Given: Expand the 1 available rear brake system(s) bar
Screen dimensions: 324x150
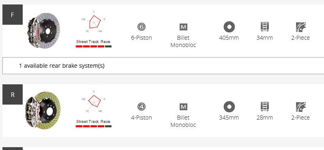Looking at the screenshot, I should (x=163, y=66).
